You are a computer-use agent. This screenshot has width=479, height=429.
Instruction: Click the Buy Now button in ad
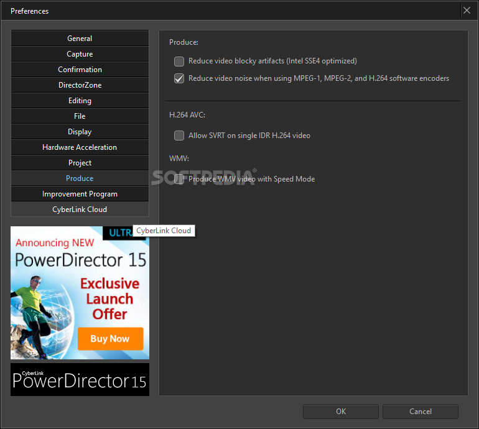point(110,339)
